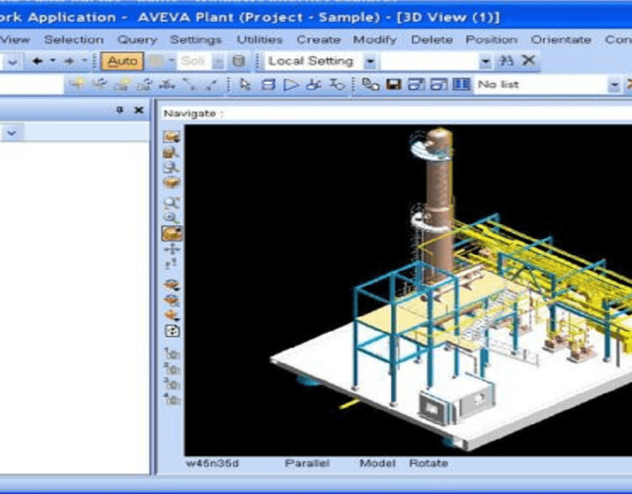Open the Local Setting dropdown arrow
632x494 pixels.
click(x=370, y=62)
